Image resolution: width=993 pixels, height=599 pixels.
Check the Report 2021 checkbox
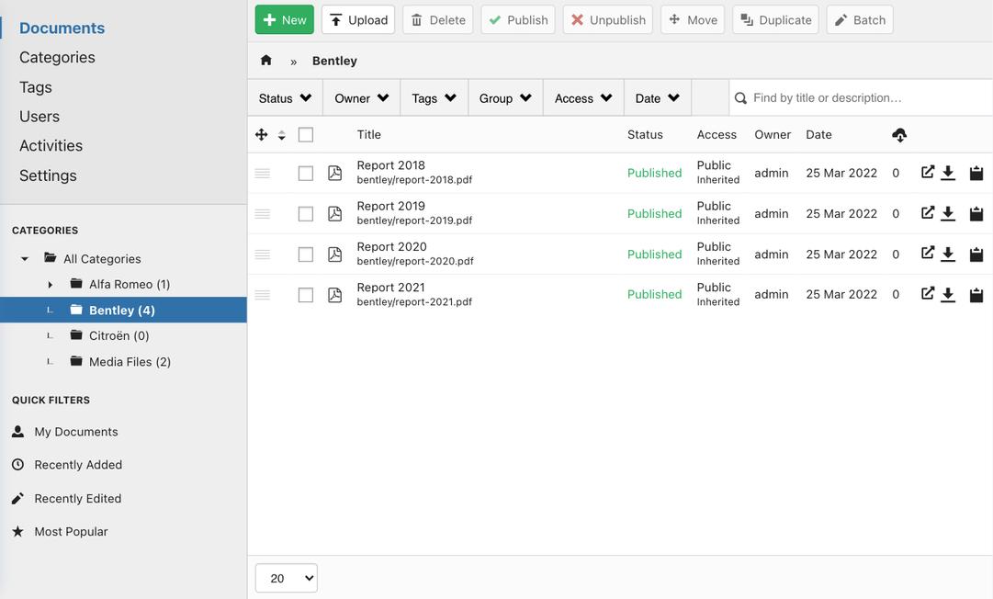pyautogui.click(x=306, y=294)
